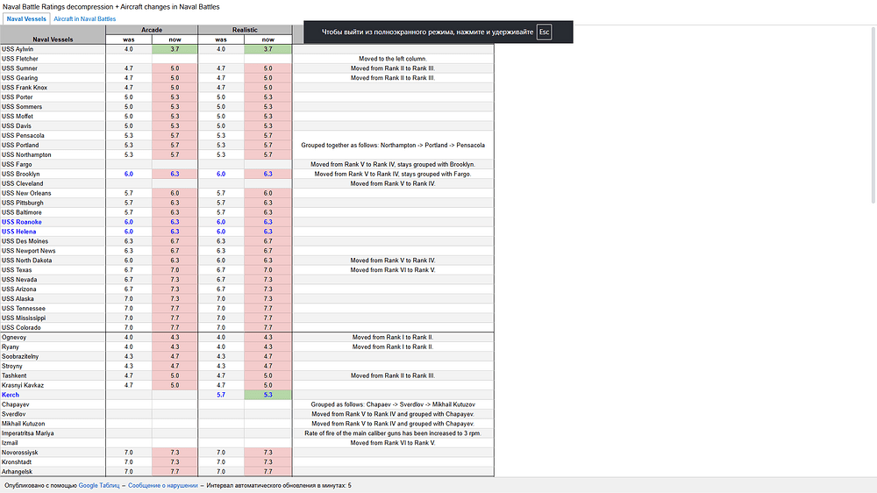Screen dimensions: 877x493
Task: Click the USS Tennessee cell
Action: point(53,308)
